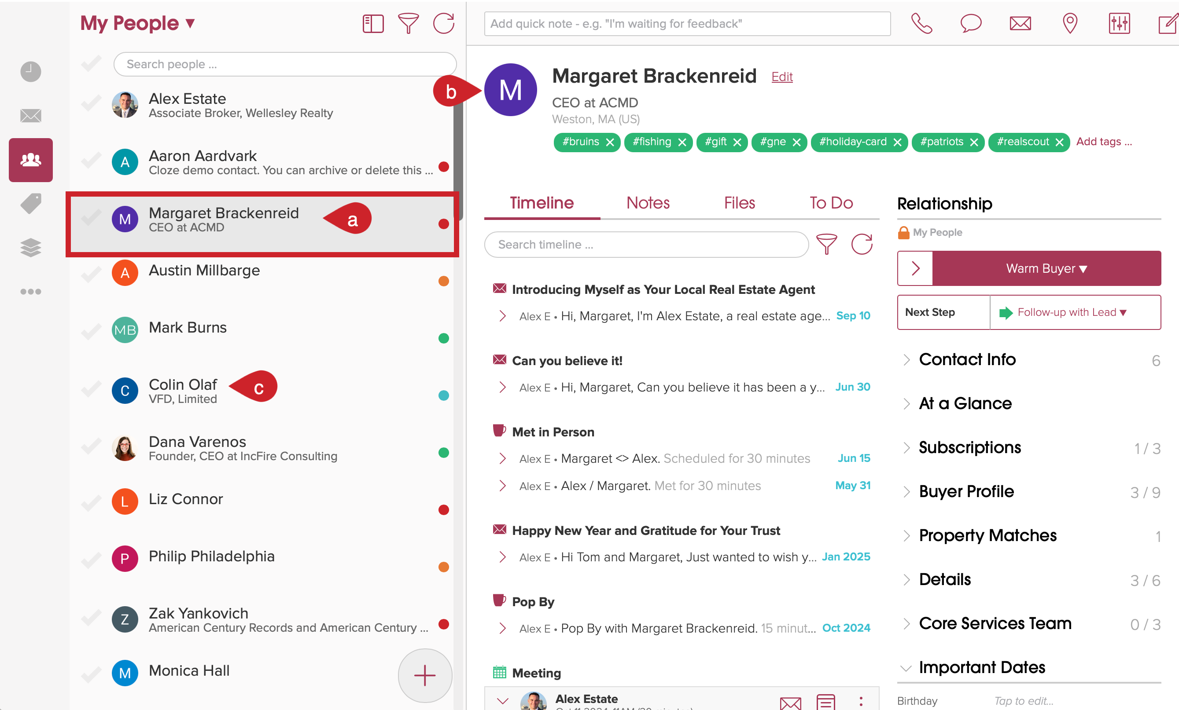
Task: Refresh the timeline with the circular arrow
Action: click(x=862, y=244)
